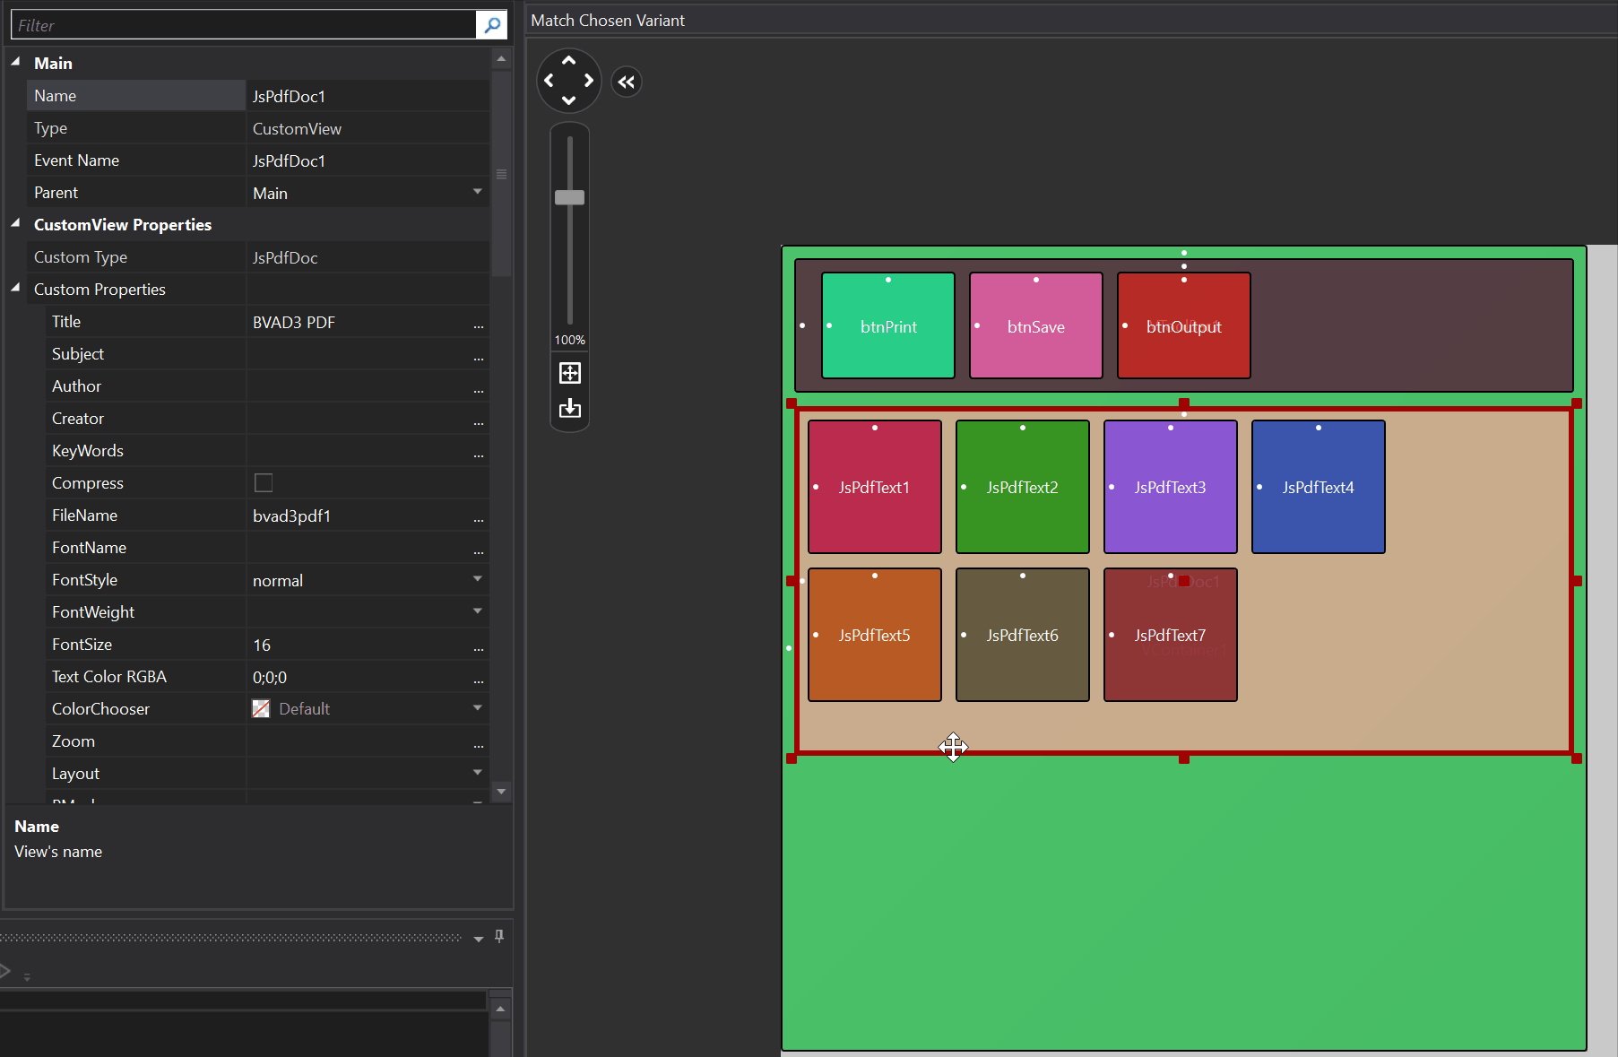The image size is (1618, 1057).
Task: Open the lower panel's options dropdown arrow
Action: coord(479,939)
